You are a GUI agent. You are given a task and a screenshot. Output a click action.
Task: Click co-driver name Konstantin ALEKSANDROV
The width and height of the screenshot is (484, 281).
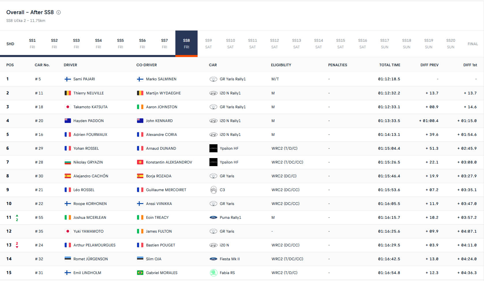click(x=169, y=162)
